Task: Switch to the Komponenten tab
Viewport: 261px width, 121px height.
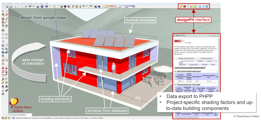Action: tap(193, 65)
